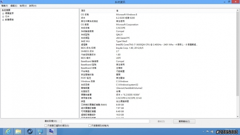Image resolution: width=240 pixels, height=135 pixels.
Task: Select the 'OS 名稱' item label
Action: click(85, 15)
